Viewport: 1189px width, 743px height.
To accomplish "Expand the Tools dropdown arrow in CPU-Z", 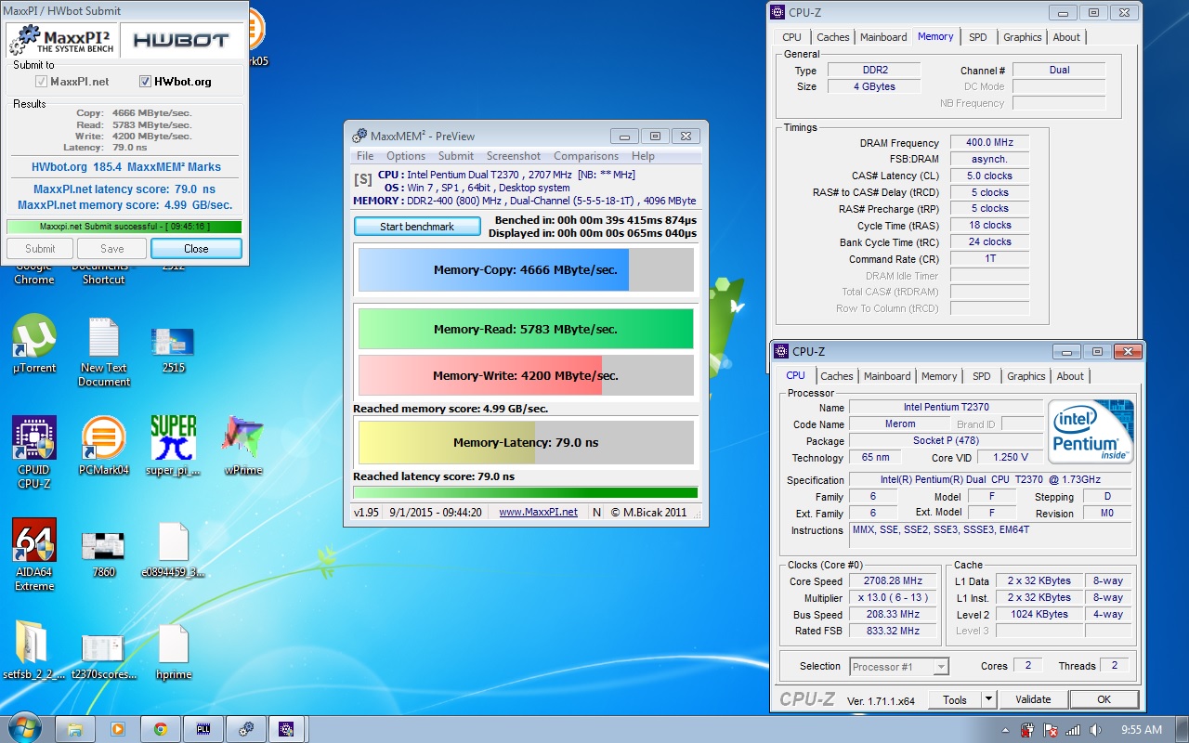I will [988, 699].
